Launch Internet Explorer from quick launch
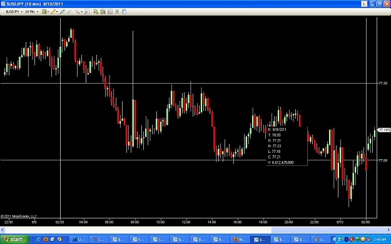This screenshot has height=244, width=391. click(39, 239)
